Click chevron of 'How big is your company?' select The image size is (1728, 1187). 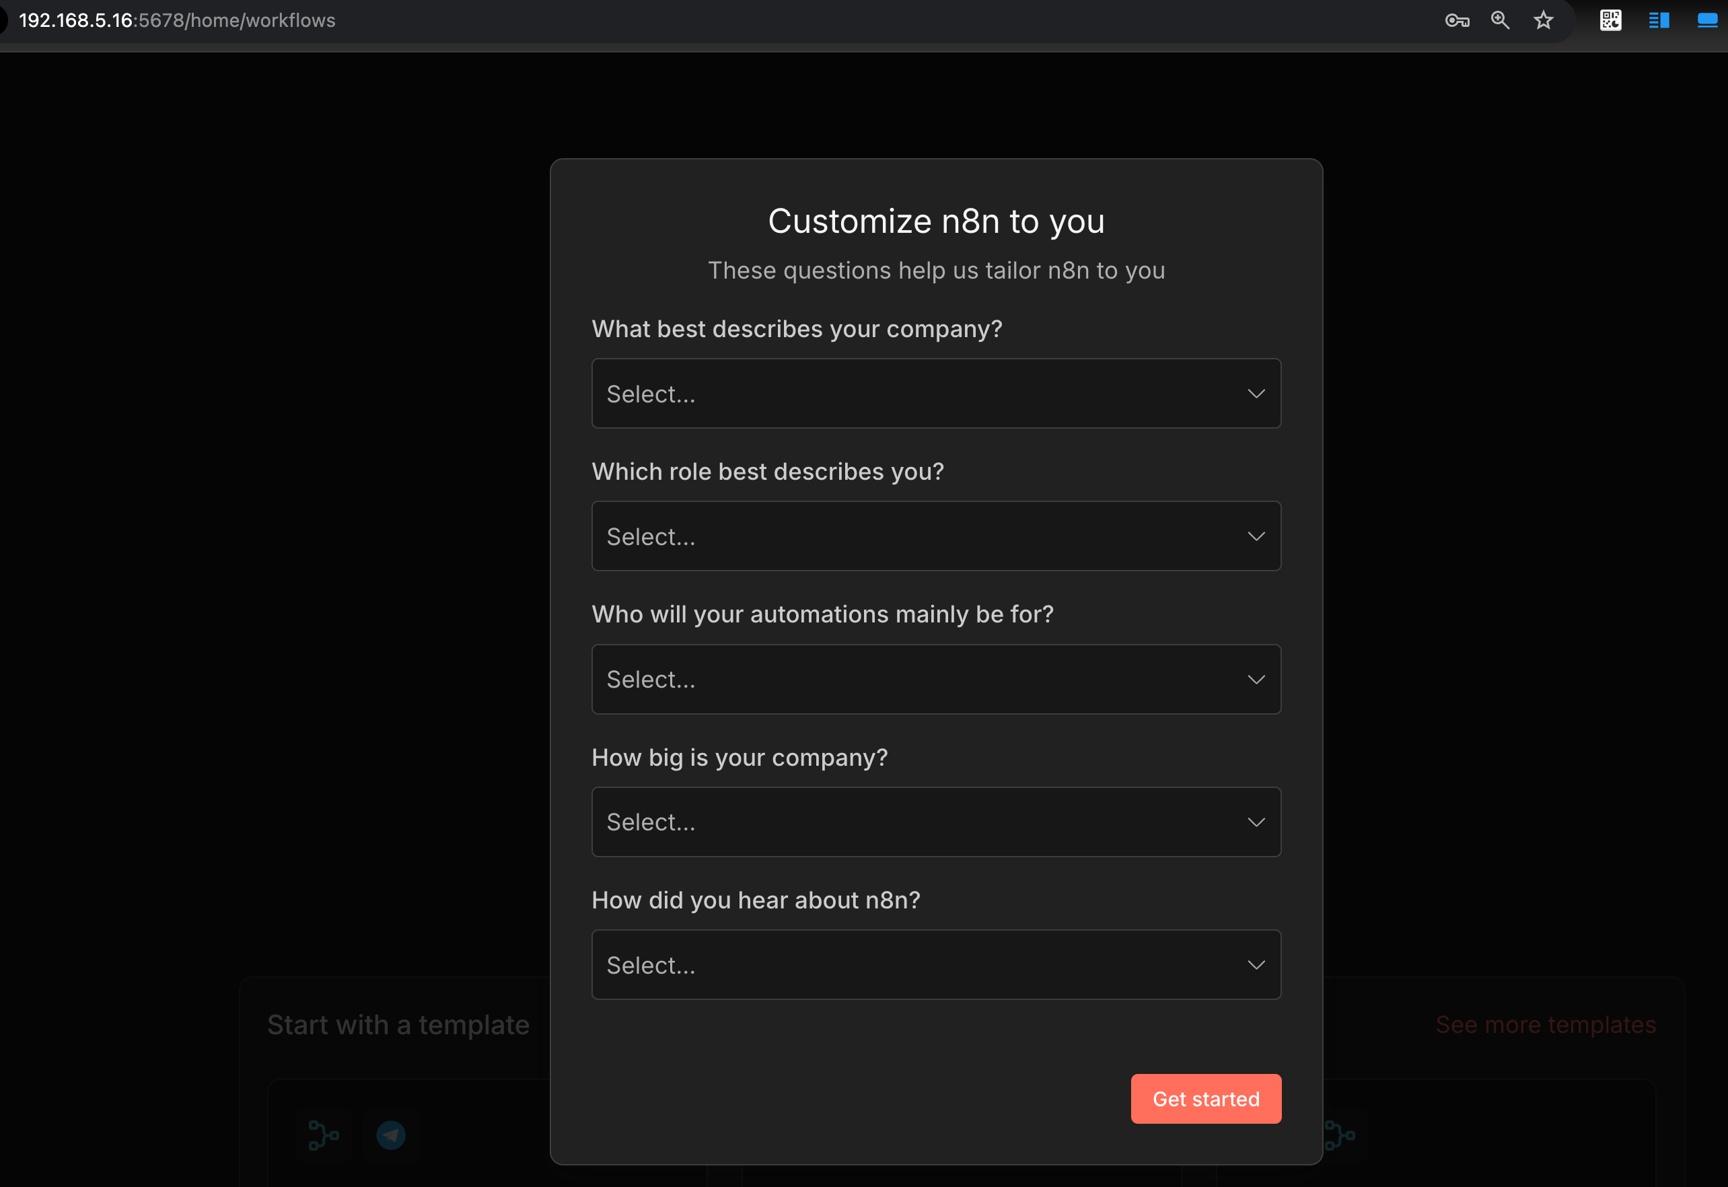click(x=1256, y=822)
